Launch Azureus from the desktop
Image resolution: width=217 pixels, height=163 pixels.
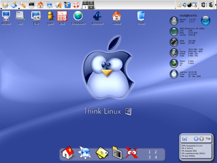tap(97, 18)
